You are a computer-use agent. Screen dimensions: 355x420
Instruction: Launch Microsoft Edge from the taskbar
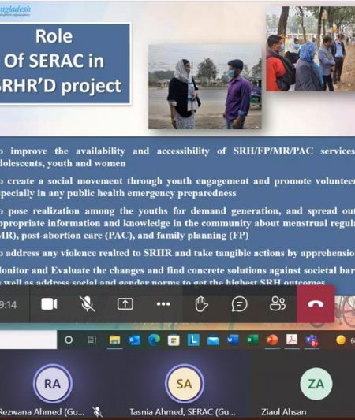coord(154,340)
